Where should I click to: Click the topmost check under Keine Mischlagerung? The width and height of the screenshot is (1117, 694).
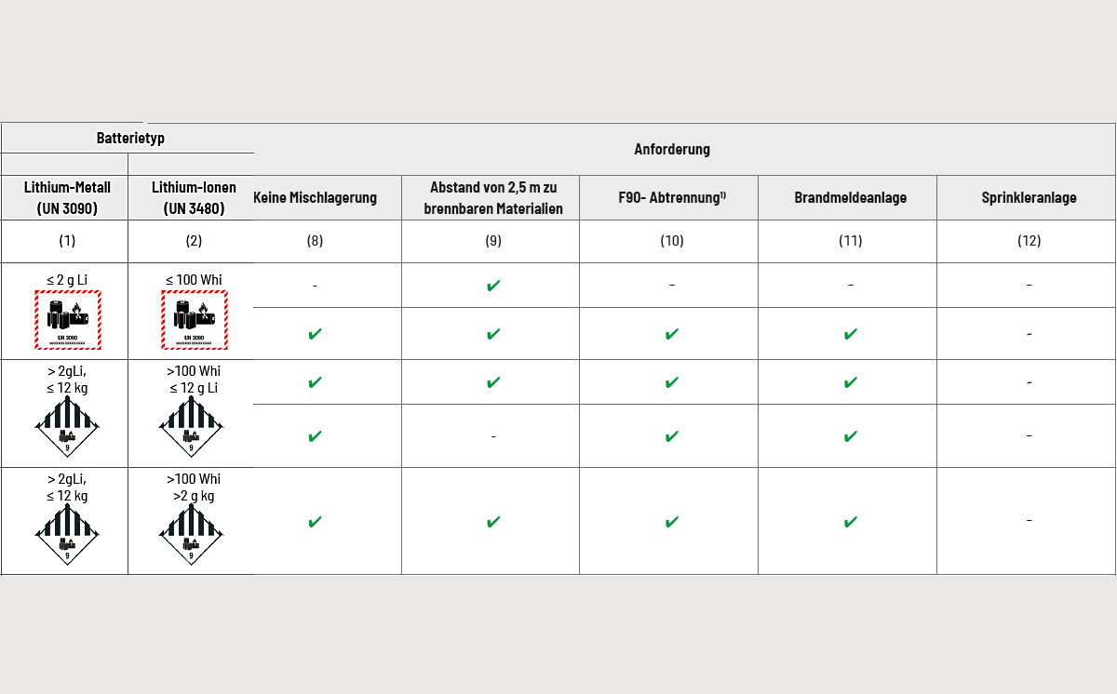click(315, 333)
